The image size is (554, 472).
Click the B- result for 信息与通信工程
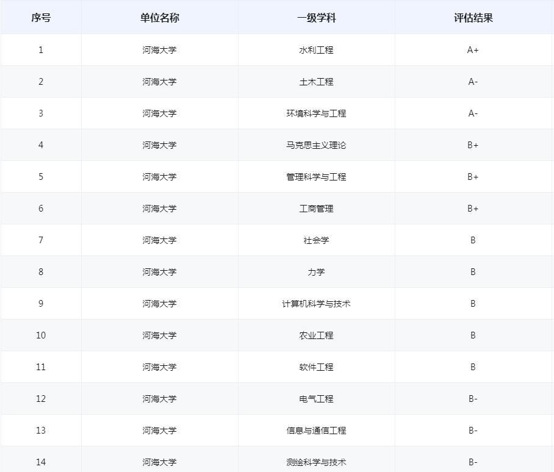pyautogui.click(x=473, y=431)
